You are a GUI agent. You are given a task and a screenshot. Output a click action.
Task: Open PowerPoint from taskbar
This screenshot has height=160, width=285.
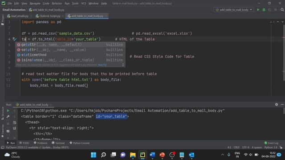pyautogui.click(x=162, y=155)
